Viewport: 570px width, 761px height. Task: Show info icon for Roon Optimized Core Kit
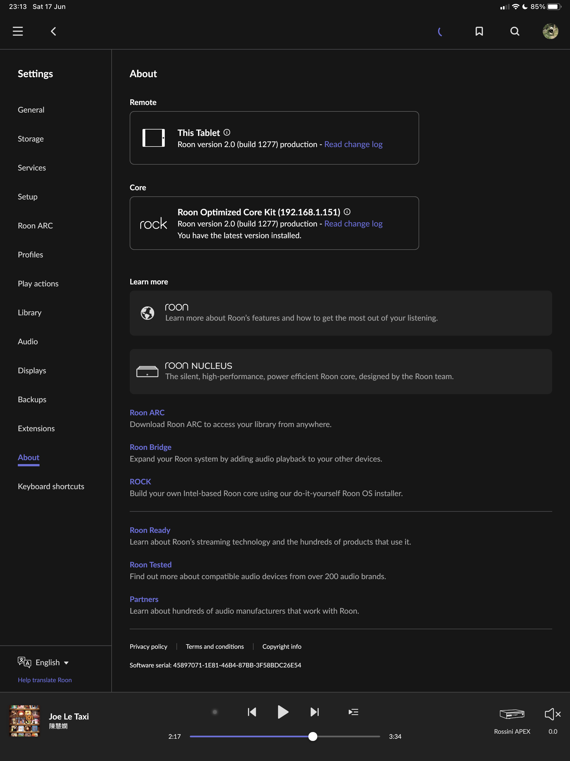tap(347, 212)
